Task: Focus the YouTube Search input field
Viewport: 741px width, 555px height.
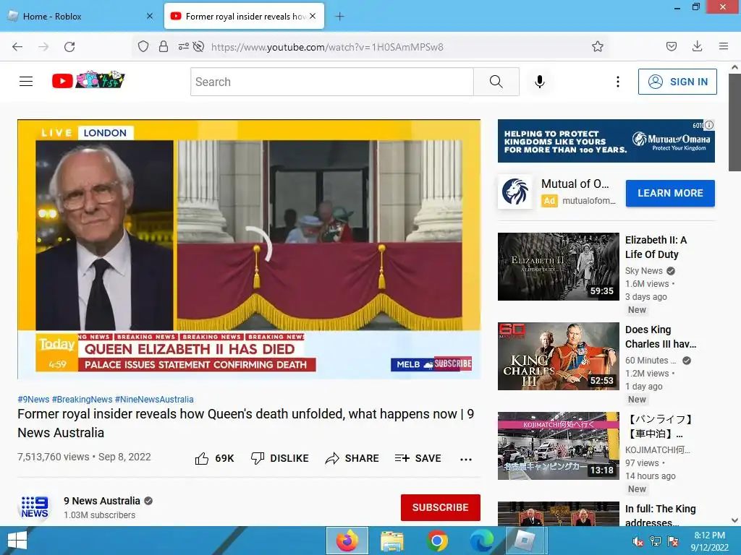Action: (331, 82)
